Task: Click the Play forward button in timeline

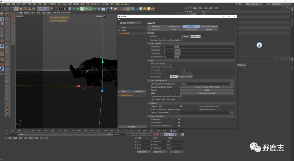Action: point(139,135)
